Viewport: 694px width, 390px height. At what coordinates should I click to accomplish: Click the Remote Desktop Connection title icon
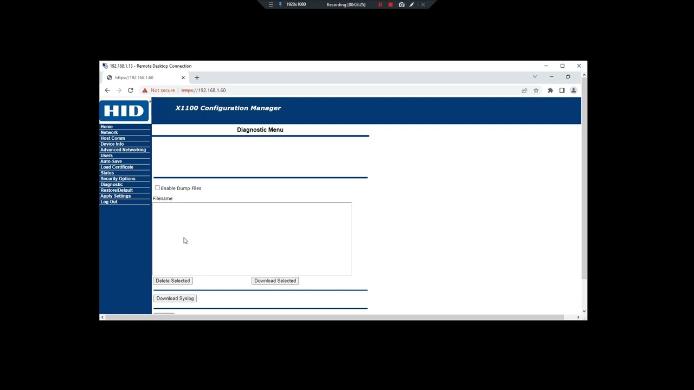click(x=105, y=66)
